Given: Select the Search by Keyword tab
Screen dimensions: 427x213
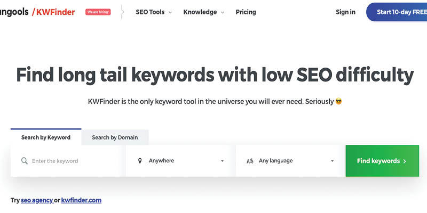Looking at the screenshot, I should (x=46, y=137).
